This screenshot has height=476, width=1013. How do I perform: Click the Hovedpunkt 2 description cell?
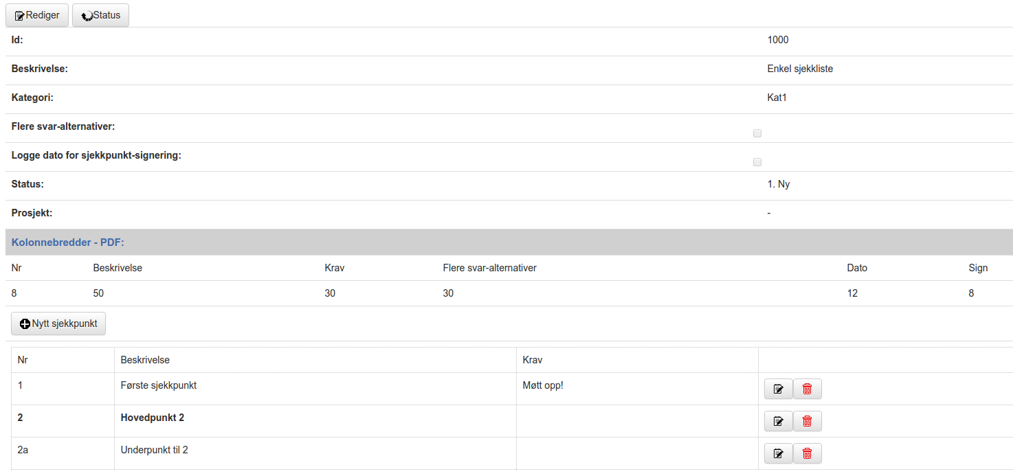click(315, 421)
